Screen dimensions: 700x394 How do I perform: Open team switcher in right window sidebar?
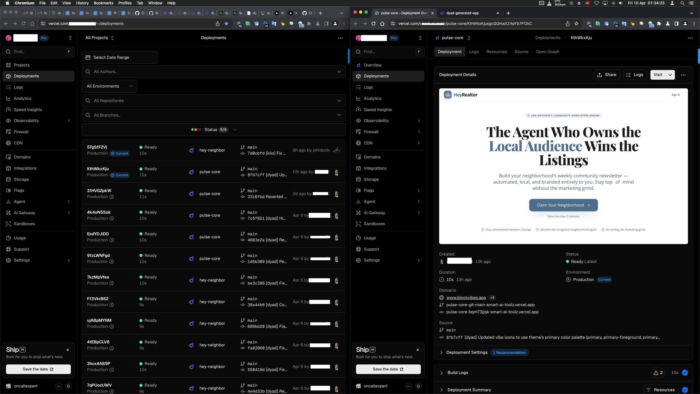coord(420,38)
